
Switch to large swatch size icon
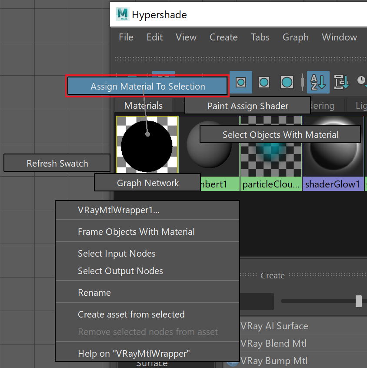tap(287, 82)
